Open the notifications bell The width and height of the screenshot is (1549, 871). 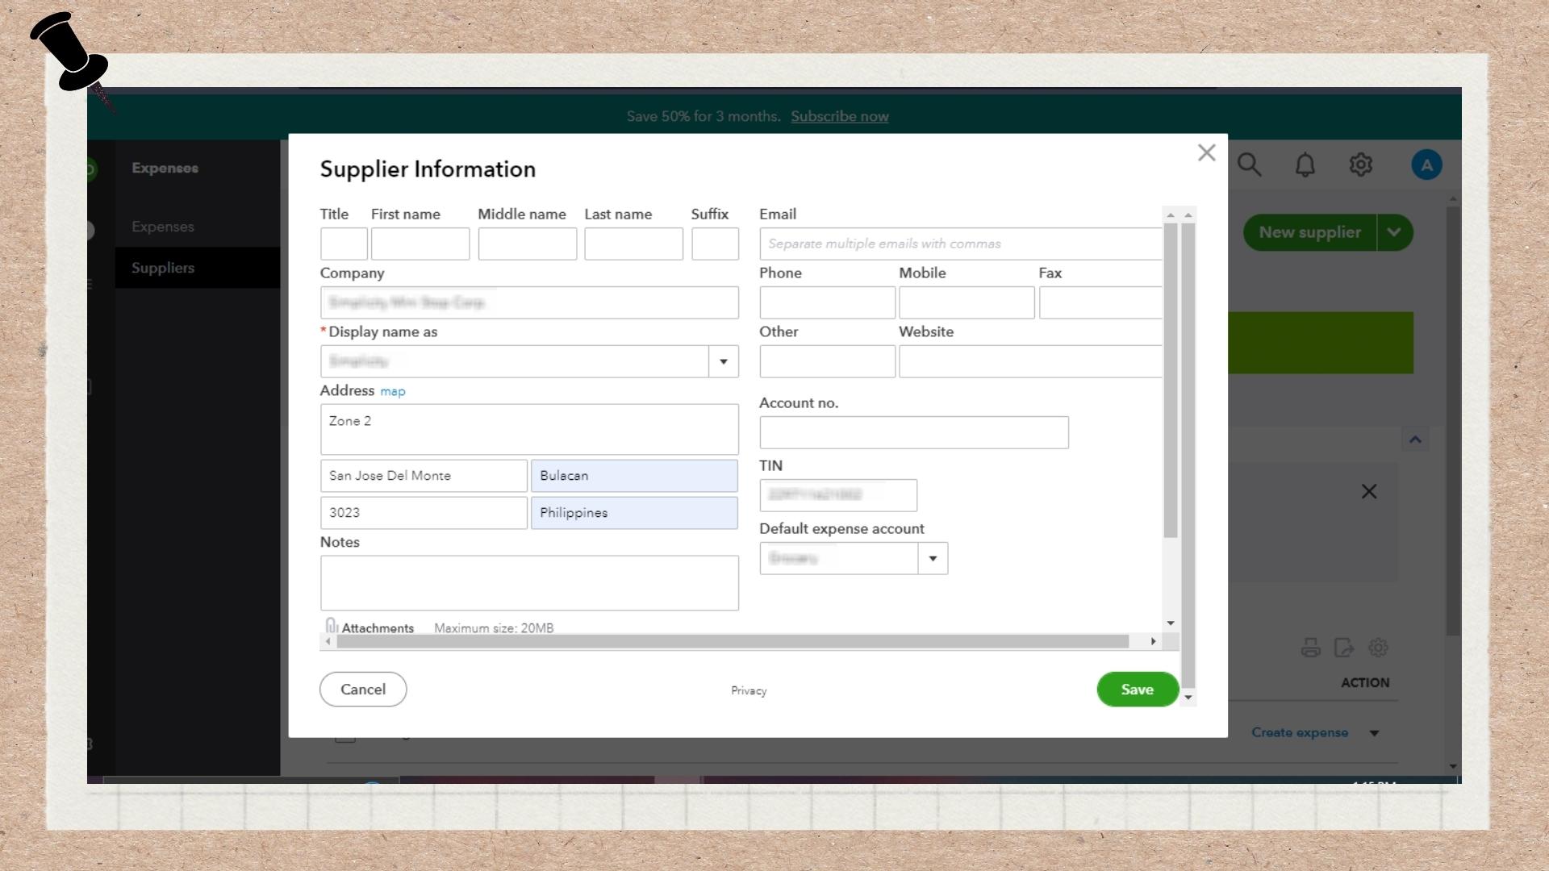tap(1305, 165)
